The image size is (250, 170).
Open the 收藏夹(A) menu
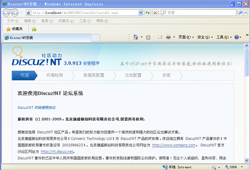click(x=66, y=21)
